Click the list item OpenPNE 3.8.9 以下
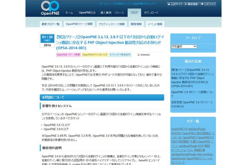 [56, 129]
